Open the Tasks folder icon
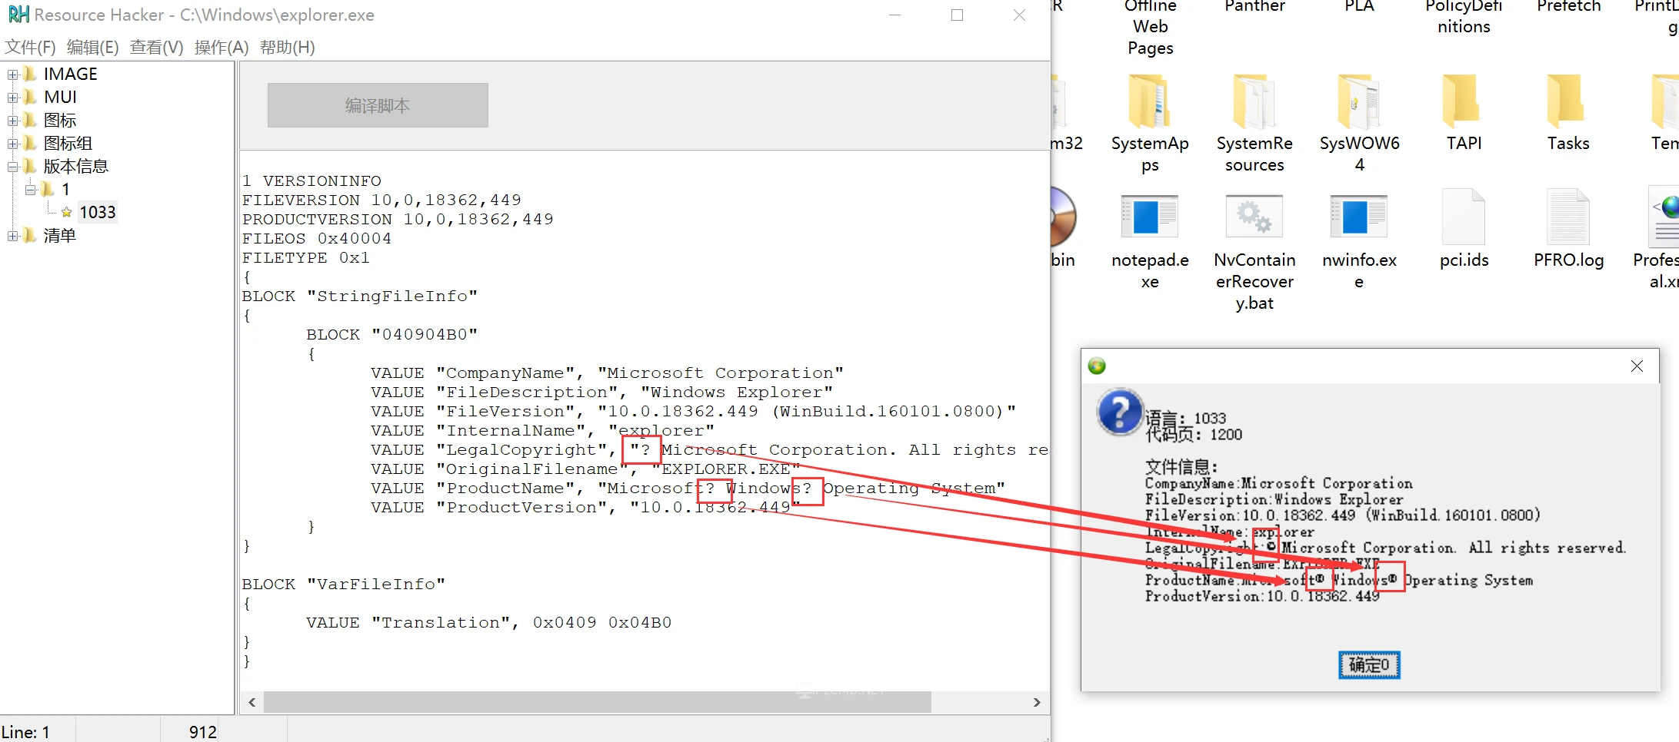This screenshot has height=742, width=1679. pos(1567,102)
